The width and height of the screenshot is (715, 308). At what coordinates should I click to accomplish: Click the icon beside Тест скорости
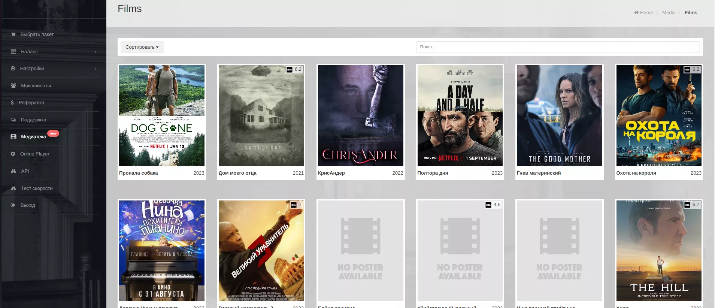coord(13,188)
